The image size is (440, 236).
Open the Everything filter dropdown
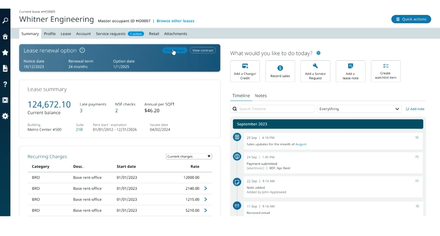(x=359, y=109)
